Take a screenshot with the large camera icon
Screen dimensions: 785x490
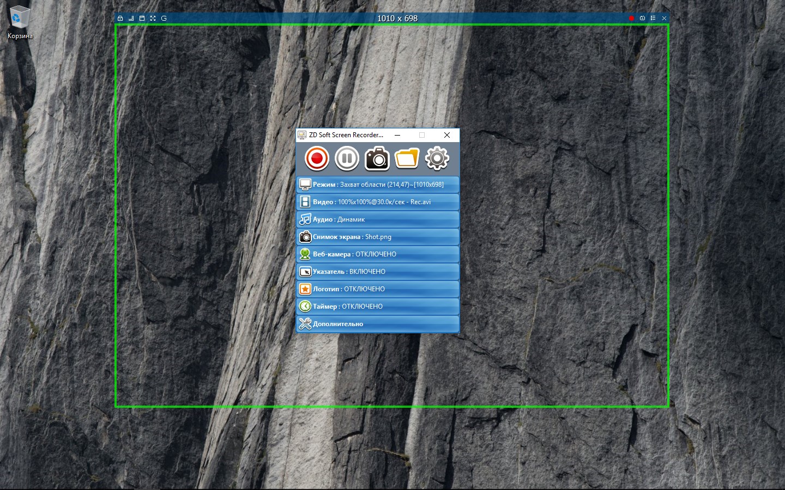point(377,158)
